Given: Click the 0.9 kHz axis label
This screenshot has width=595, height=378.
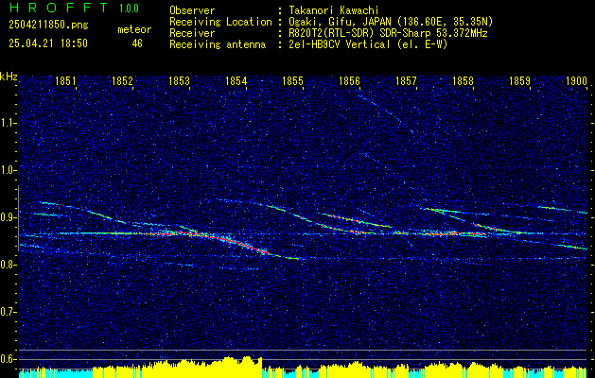Looking at the screenshot, I should pyautogui.click(x=9, y=217).
